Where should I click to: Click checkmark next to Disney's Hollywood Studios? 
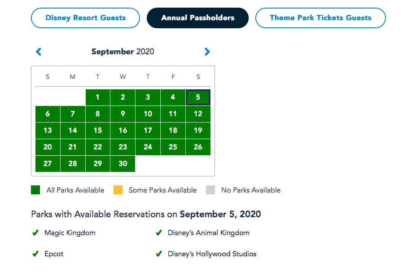(x=158, y=254)
